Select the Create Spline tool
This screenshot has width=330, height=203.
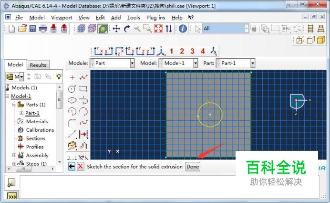click(83, 122)
